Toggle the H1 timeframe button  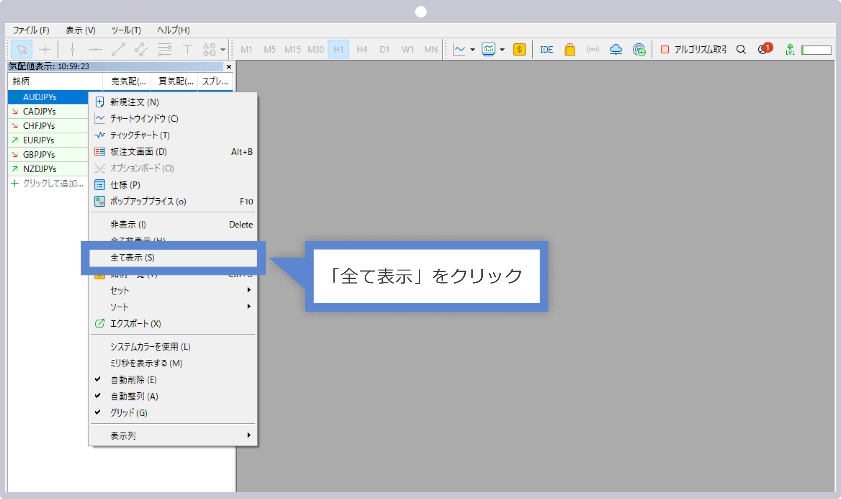339,49
